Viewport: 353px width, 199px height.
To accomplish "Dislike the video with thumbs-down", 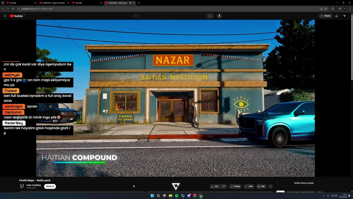I will 224,186.
